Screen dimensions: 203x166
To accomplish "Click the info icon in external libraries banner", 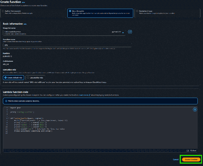I will coord(6,101).
